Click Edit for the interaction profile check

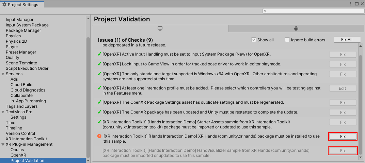click(x=343, y=88)
